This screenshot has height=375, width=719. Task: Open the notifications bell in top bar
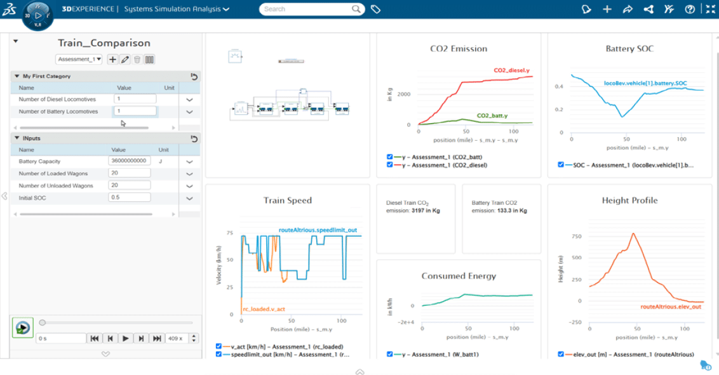[x=586, y=9]
